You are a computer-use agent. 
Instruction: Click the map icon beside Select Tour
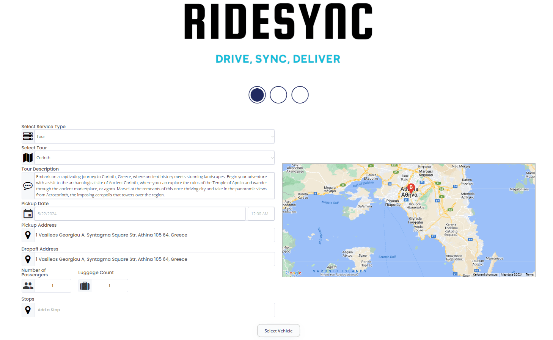[28, 157]
